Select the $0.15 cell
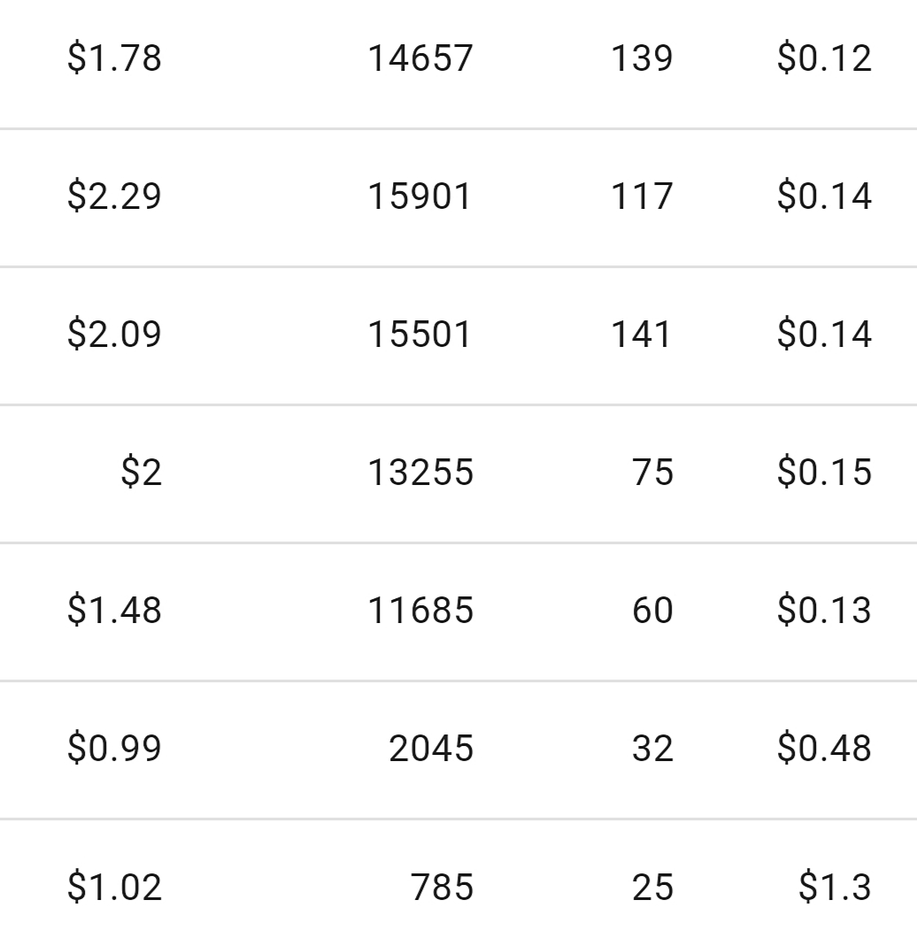The height and width of the screenshot is (938, 917). point(824,473)
